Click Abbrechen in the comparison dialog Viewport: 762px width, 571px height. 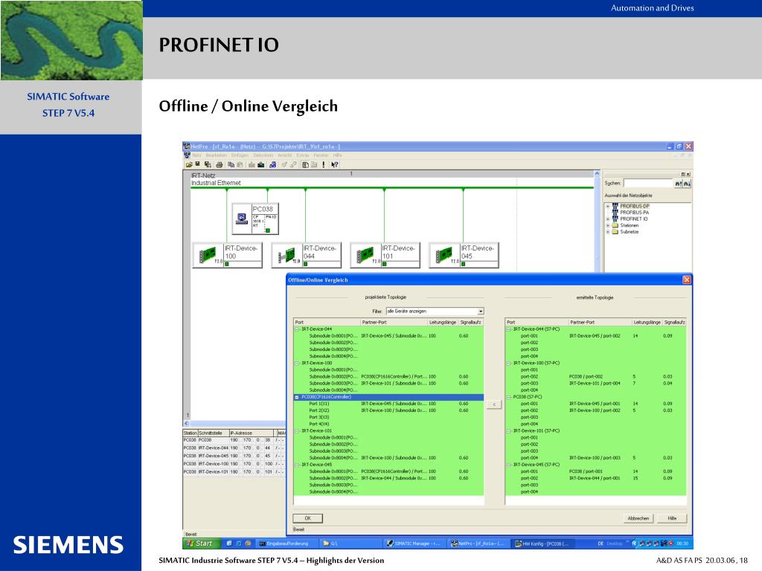tap(638, 518)
